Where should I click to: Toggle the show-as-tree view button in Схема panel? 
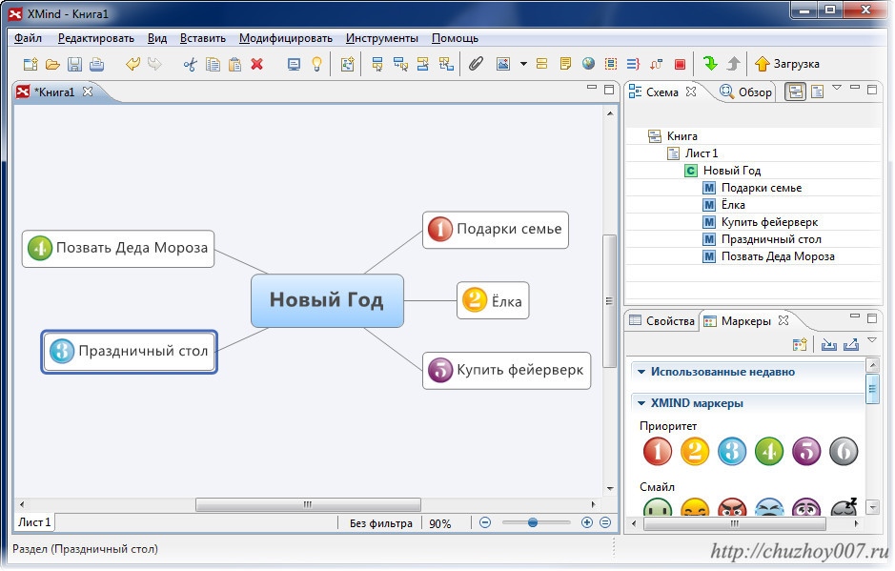pyautogui.click(x=795, y=92)
